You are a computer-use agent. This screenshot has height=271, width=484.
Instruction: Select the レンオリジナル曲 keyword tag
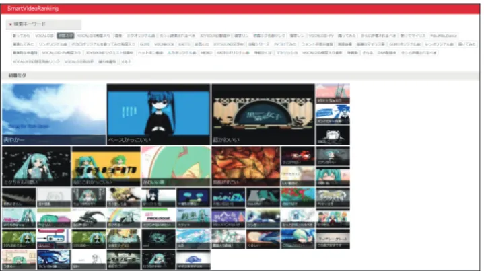click(439, 44)
